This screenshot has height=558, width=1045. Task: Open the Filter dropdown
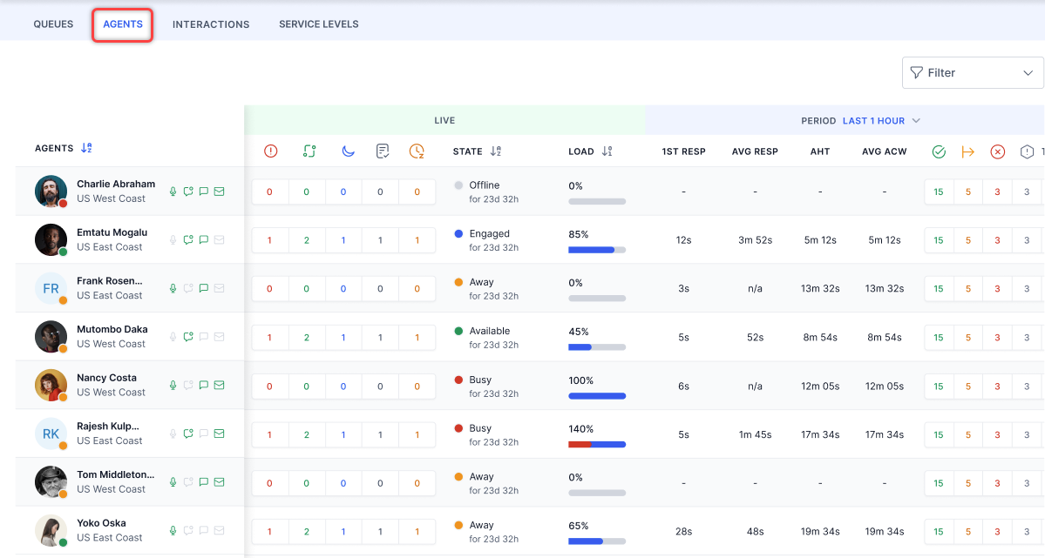[x=972, y=73]
